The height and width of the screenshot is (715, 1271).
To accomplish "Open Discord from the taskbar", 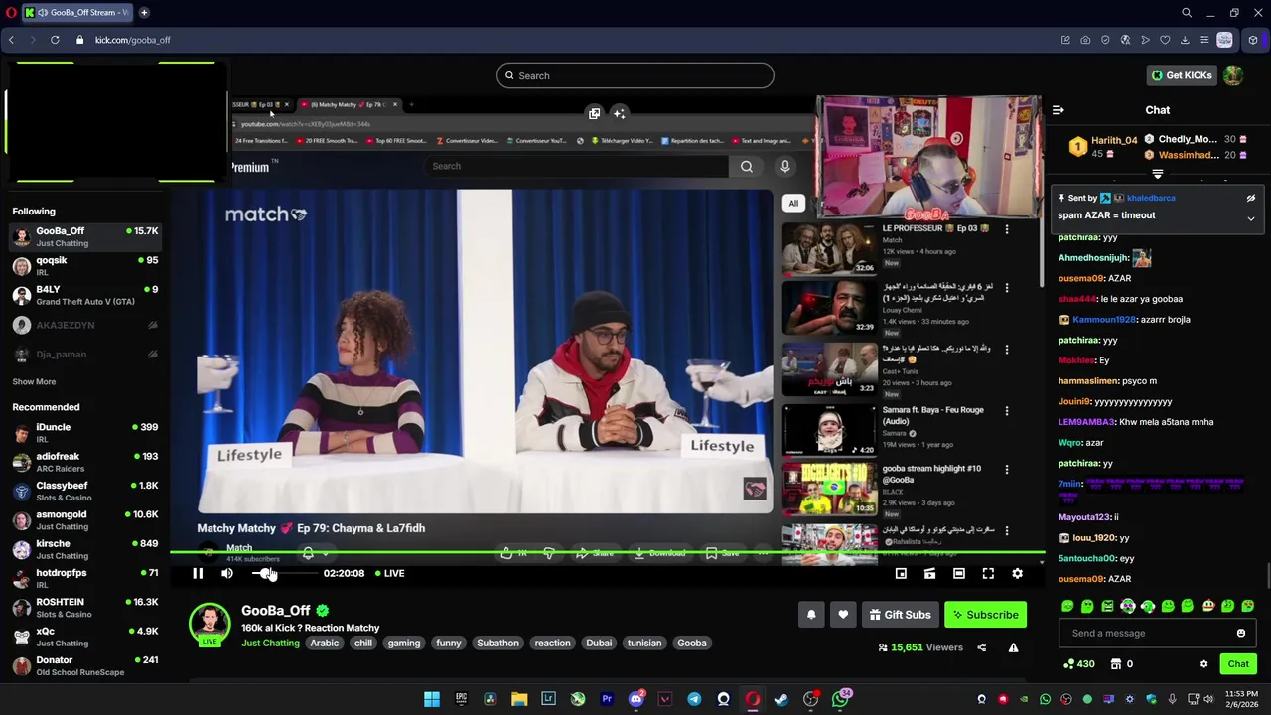I will (x=636, y=699).
